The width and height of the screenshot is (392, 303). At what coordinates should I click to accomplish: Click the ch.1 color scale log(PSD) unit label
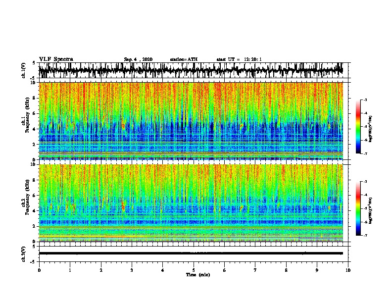click(x=371, y=129)
